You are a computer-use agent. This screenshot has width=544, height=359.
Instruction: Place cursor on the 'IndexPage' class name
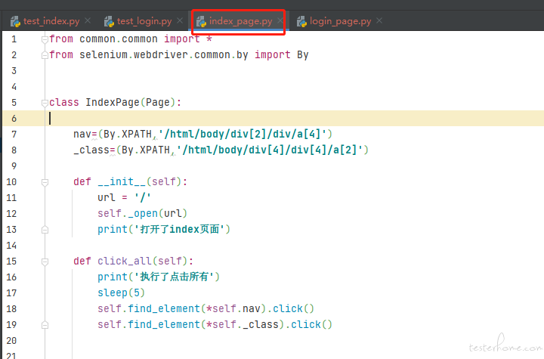tap(113, 103)
